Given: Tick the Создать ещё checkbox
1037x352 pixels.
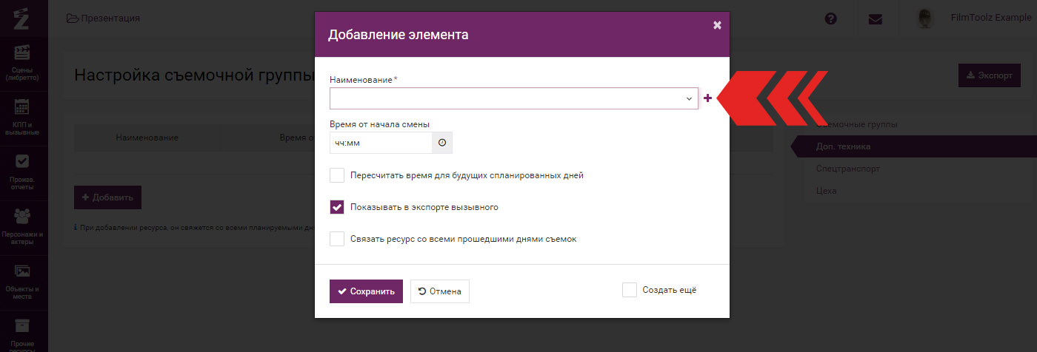Looking at the screenshot, I should [x=630, y=290].
